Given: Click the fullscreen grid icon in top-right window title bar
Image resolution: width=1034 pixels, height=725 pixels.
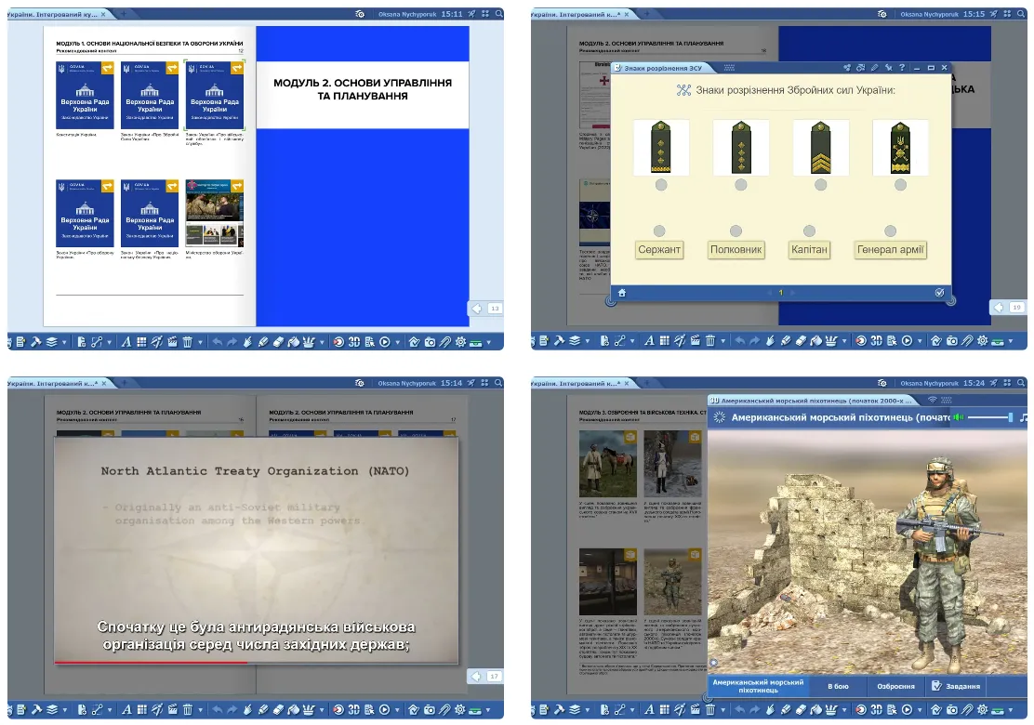Looking at the screenshot, I should coord(1008,14).
